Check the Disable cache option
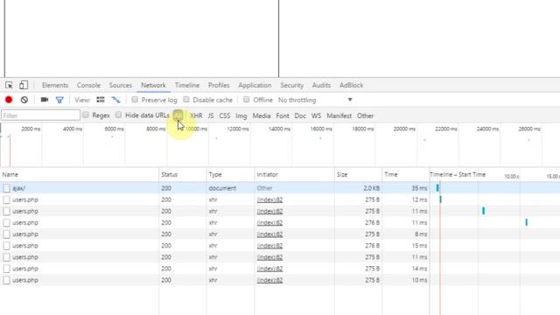This screenshot has width=560, height=315. 186,99
